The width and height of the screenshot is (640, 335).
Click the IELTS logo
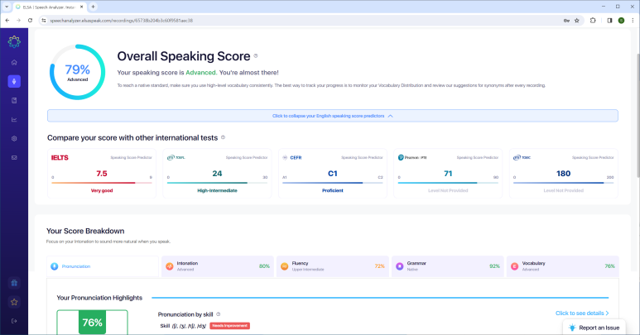point(60,157)
